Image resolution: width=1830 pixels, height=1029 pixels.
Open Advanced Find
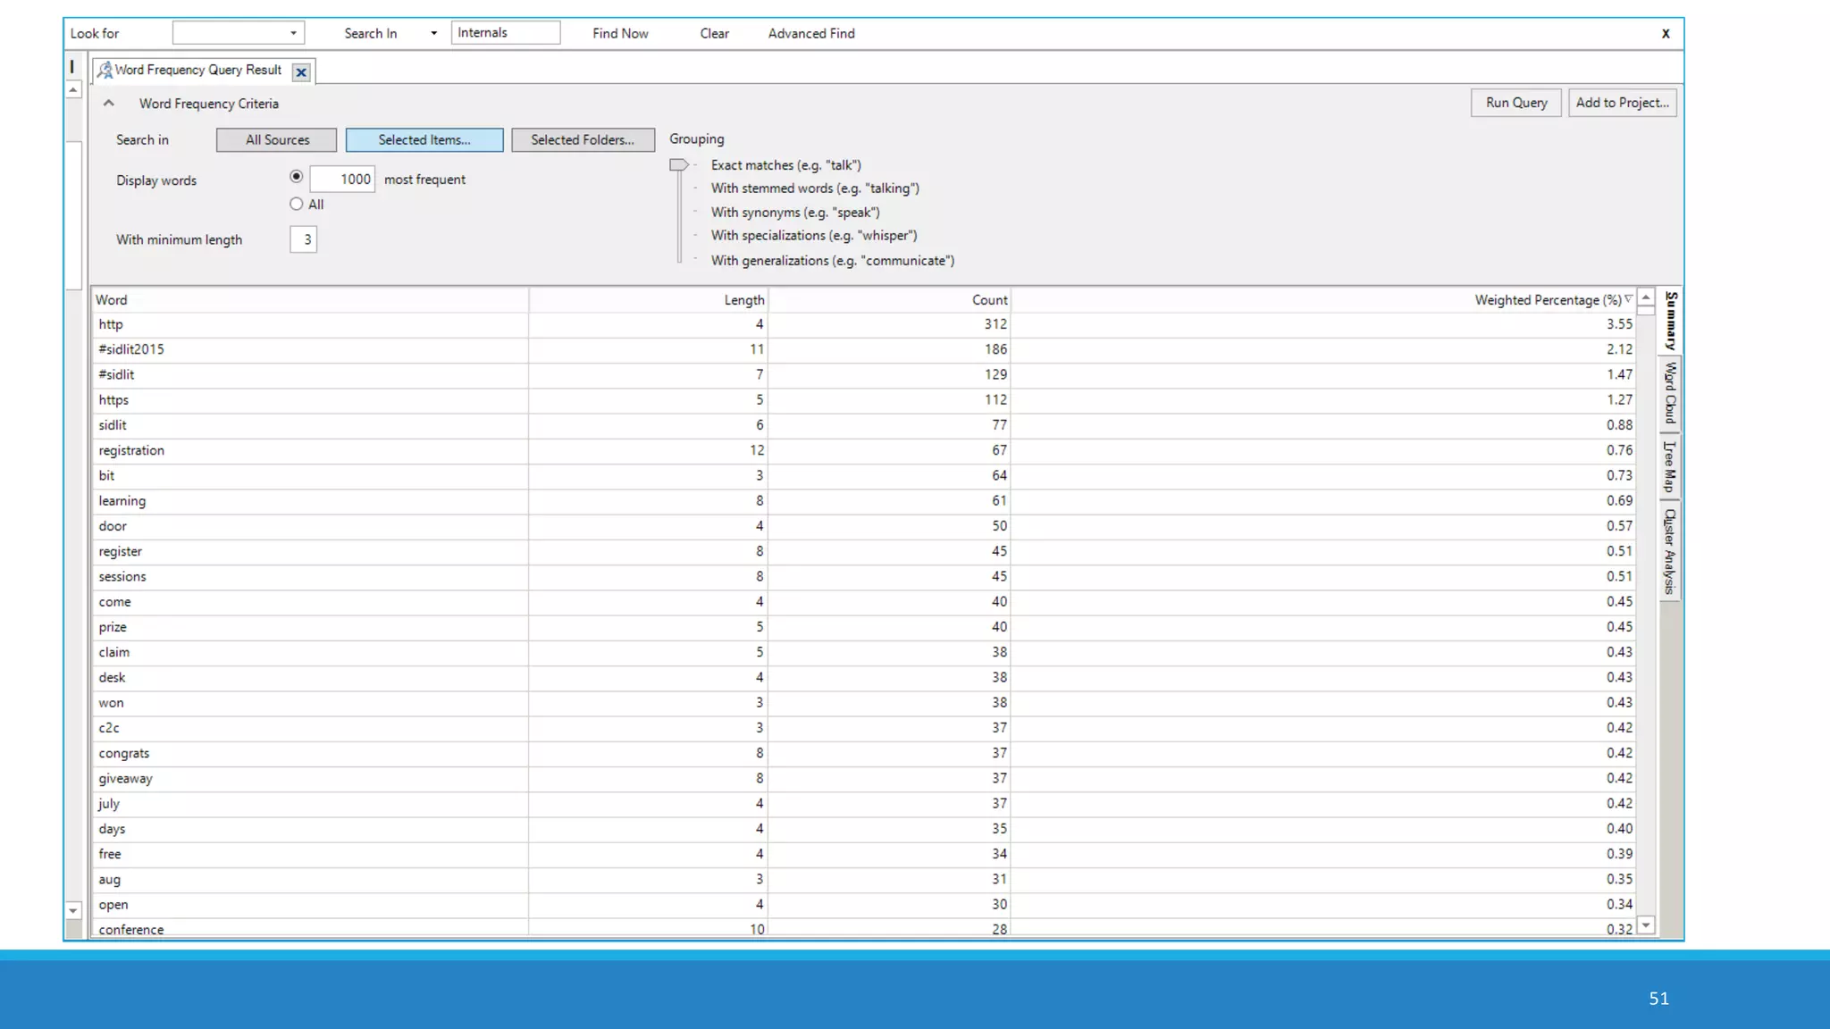[811, 34]
